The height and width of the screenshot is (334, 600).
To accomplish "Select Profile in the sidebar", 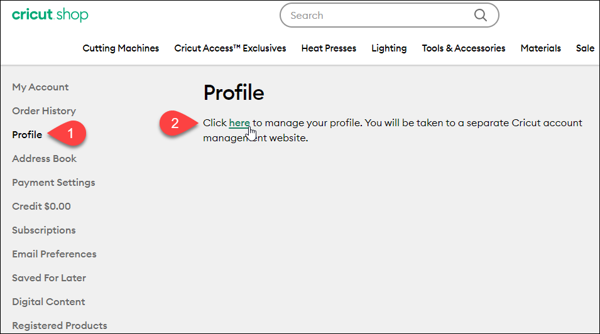I will (27, 135).
